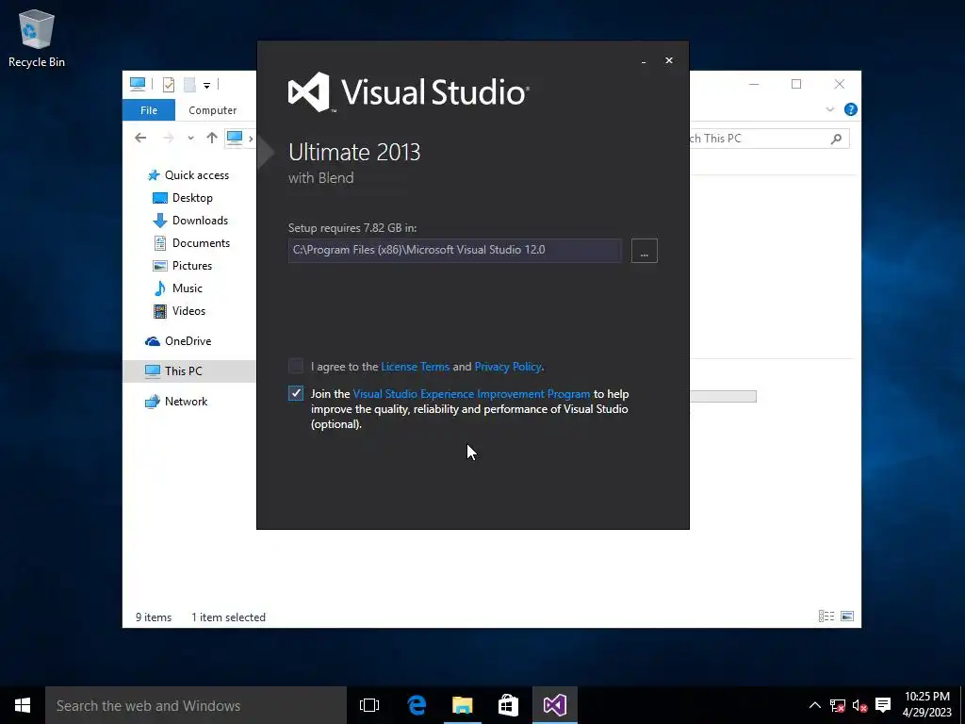Click the Forward arrow in File Explorer

(x=168, y=138)
